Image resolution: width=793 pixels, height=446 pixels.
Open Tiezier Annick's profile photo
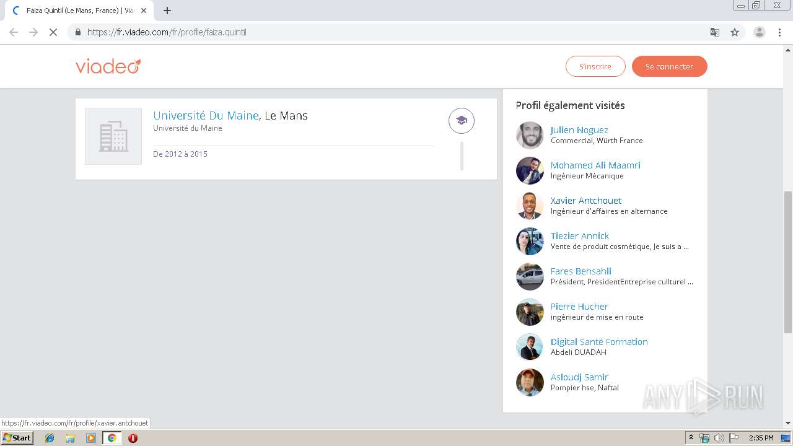530,241
